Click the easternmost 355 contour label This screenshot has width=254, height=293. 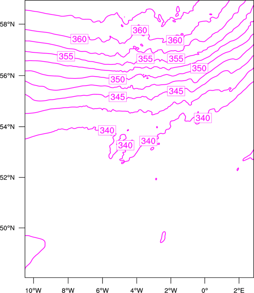pos(176,59)
